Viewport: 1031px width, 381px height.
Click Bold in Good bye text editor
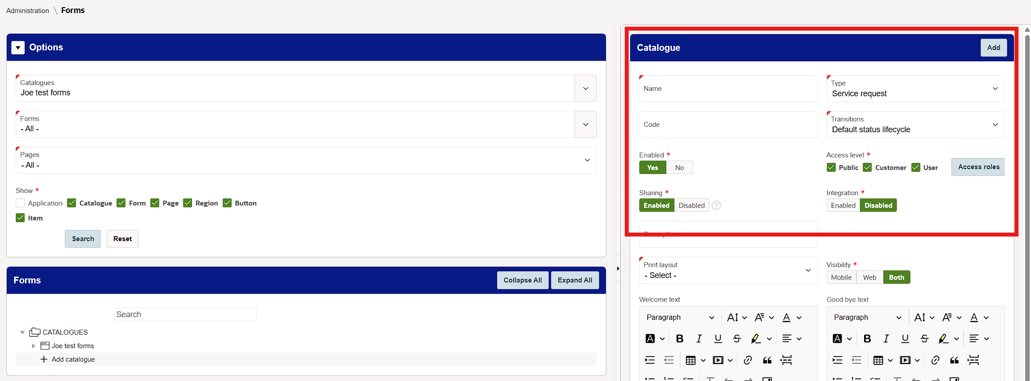coord(867,339)
